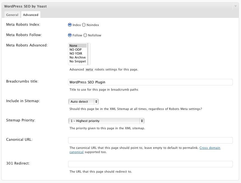
Task: Select the Follow radio button
Action: pyautogui.click(x=70, y=35)
